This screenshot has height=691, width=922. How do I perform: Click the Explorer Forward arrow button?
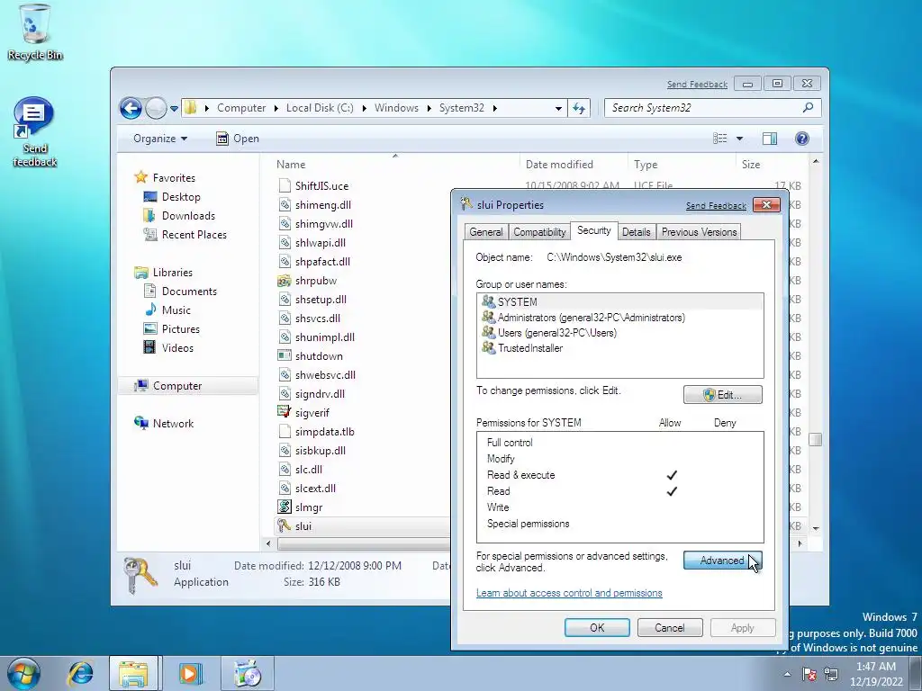tap(156, 108)
